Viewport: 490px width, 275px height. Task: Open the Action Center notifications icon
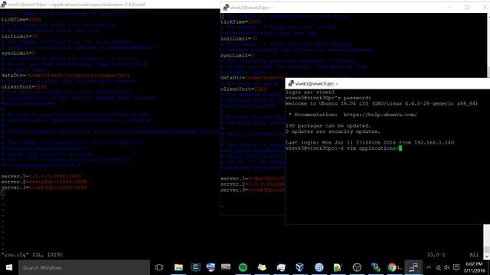coord(456,267)
